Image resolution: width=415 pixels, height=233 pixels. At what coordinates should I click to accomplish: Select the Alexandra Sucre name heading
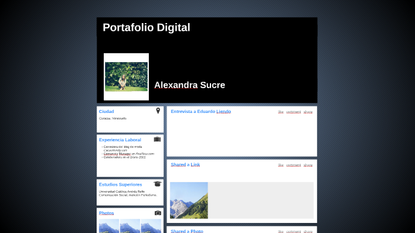pyautogui.click(x=190, y=85)
